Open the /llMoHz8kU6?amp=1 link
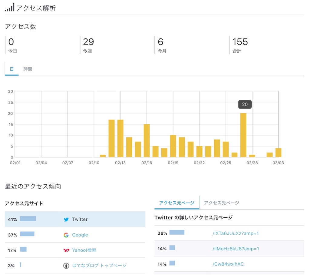 click(x=236, y=249)
